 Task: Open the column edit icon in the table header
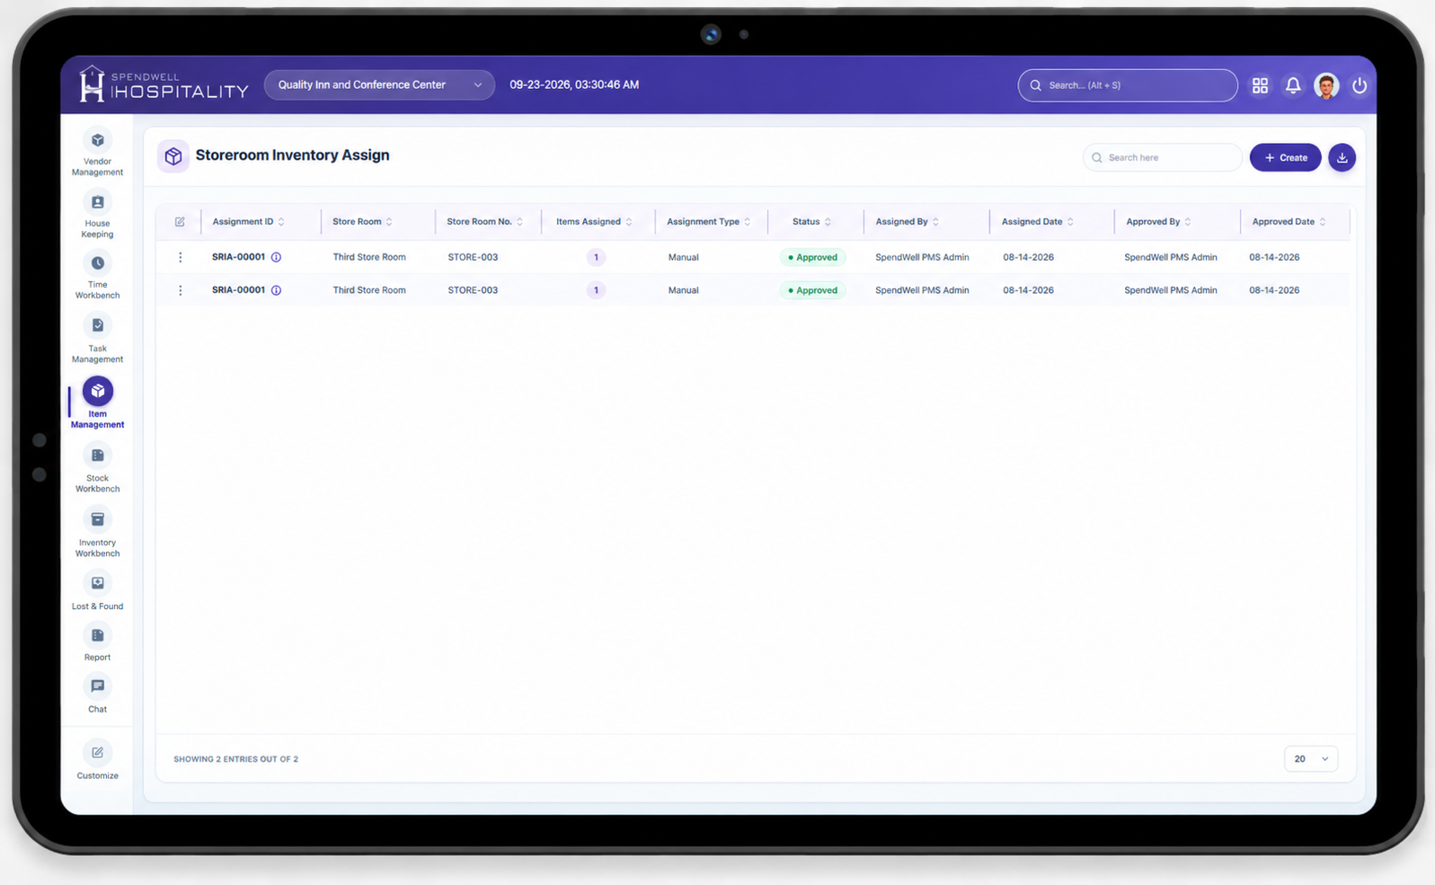coord(180,222)
